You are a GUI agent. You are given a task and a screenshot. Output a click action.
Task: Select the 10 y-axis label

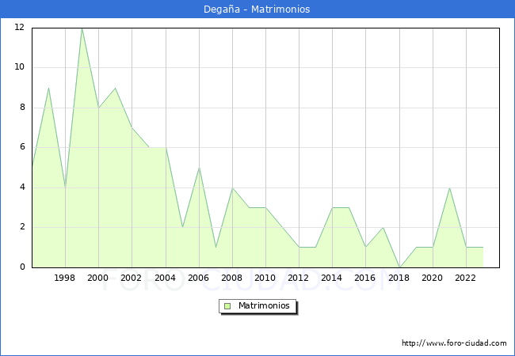pyautogui.click(x=19, y=67)
